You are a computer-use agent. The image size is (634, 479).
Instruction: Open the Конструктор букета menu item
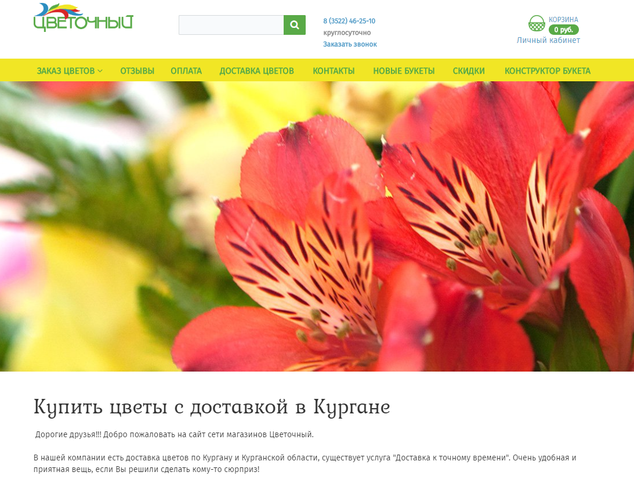point(548,71)
